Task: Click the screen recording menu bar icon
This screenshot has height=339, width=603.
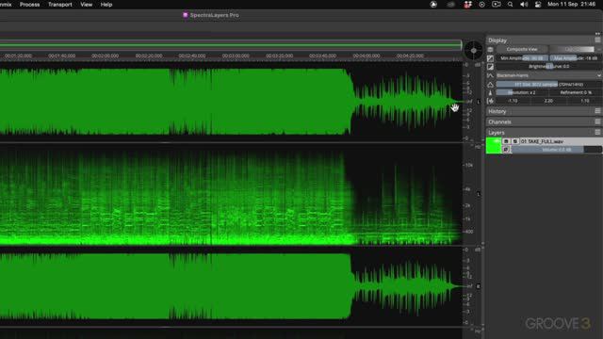Action: 497,5
